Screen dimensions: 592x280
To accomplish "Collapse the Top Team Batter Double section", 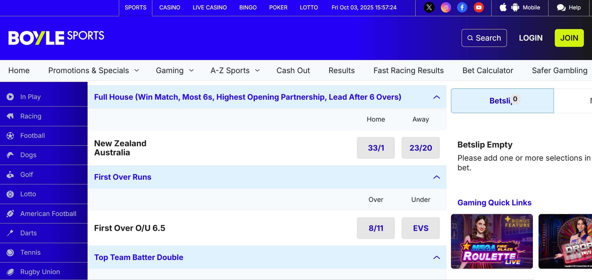I will pyautogui.click(x=437, y=257).
